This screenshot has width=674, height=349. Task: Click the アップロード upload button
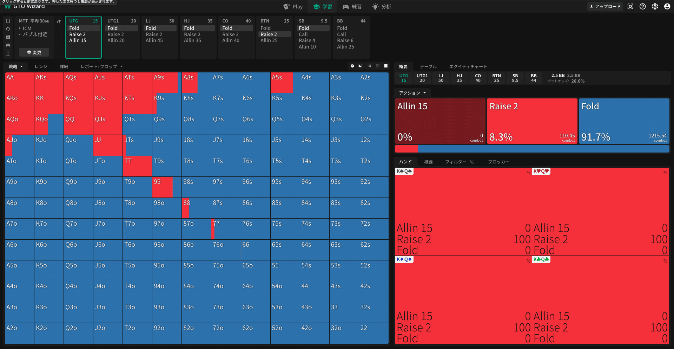(605, 6)
